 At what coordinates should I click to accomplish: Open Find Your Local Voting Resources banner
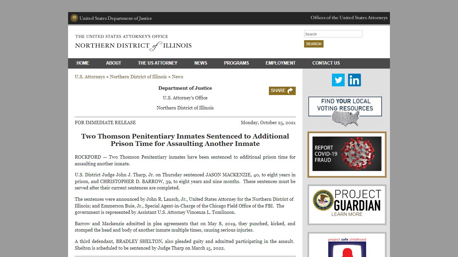click(x=345, y=112)
